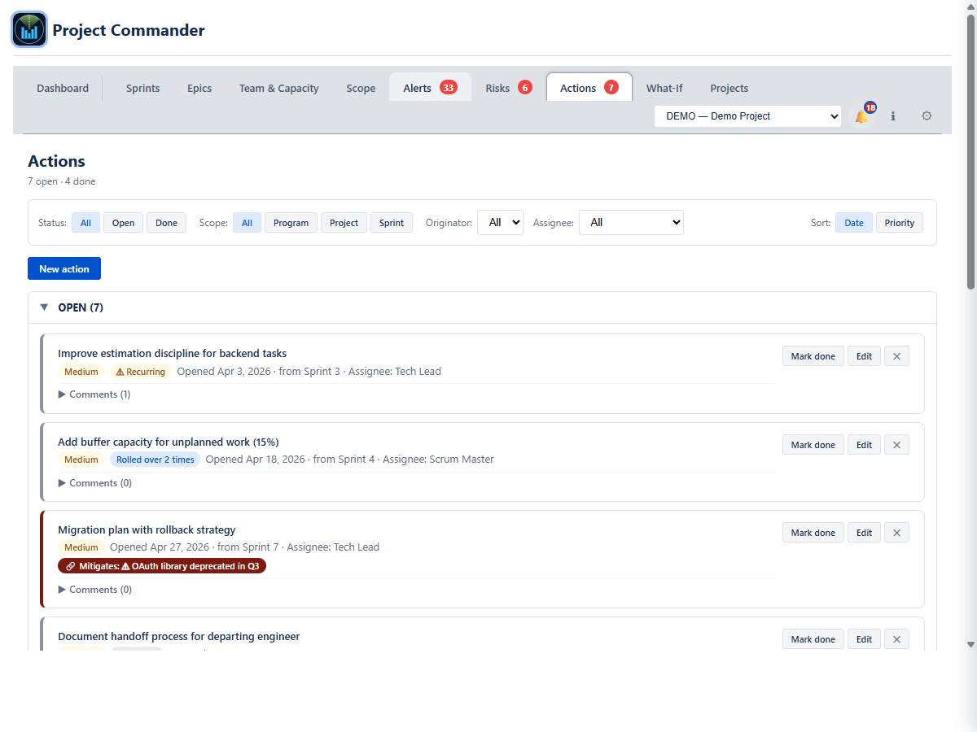Screen dimensions: 977x732
Task: Delete the Migration plan action with X
Action: (x=896, y=533)
